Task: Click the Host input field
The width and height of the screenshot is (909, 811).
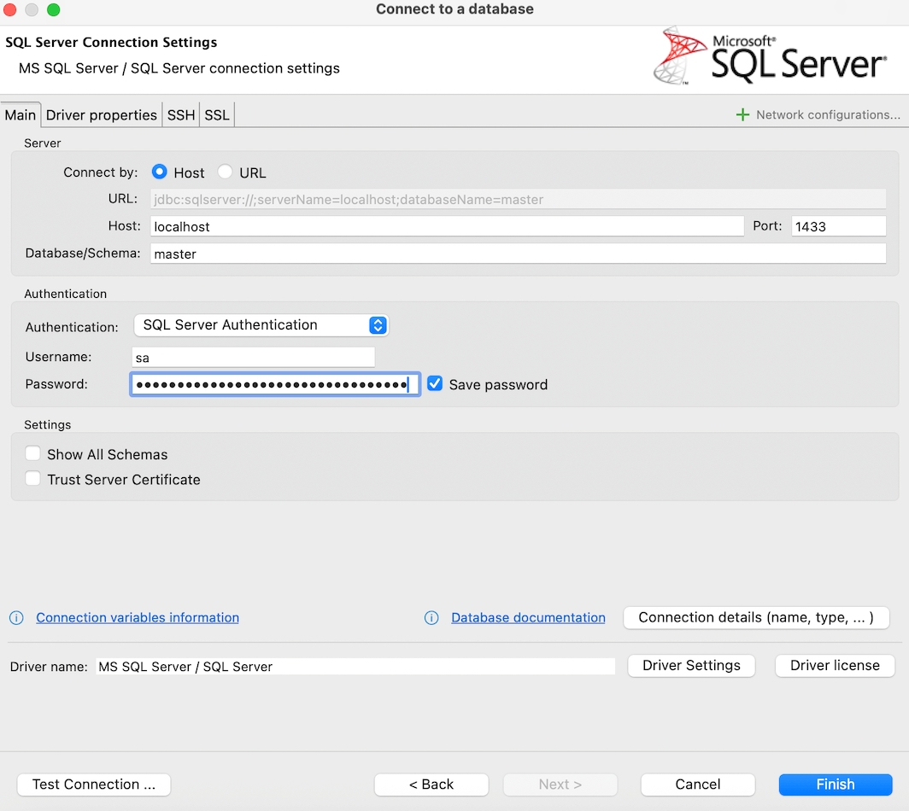Action: pos(447,226)
